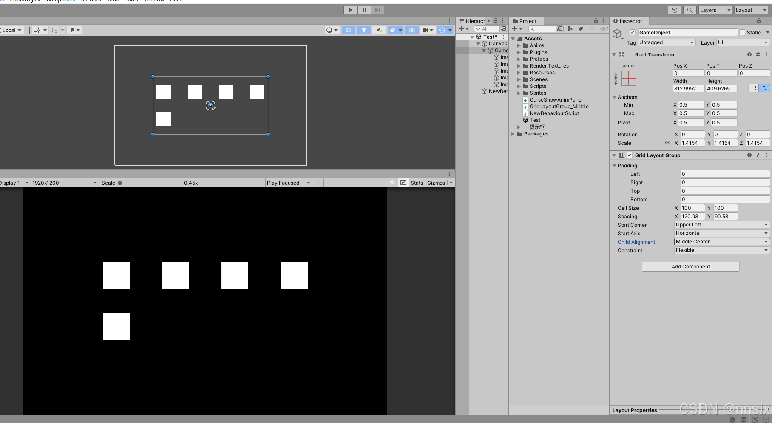Open the Component menu
Viewport: 772px width, 423px height.
(60, 1)
